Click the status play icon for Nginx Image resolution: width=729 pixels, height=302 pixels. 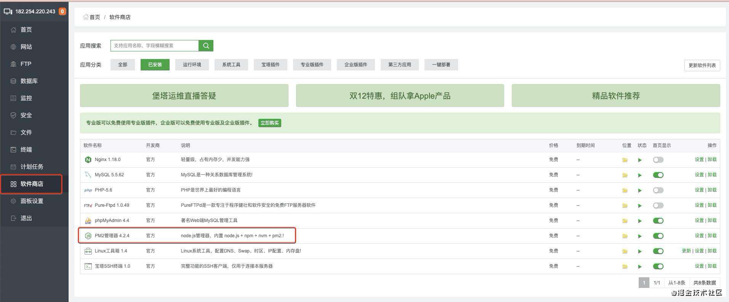pyautogui.click(x=640, y=160)
